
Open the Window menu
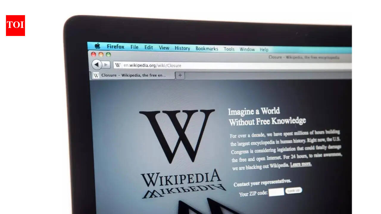click(247, 49)
